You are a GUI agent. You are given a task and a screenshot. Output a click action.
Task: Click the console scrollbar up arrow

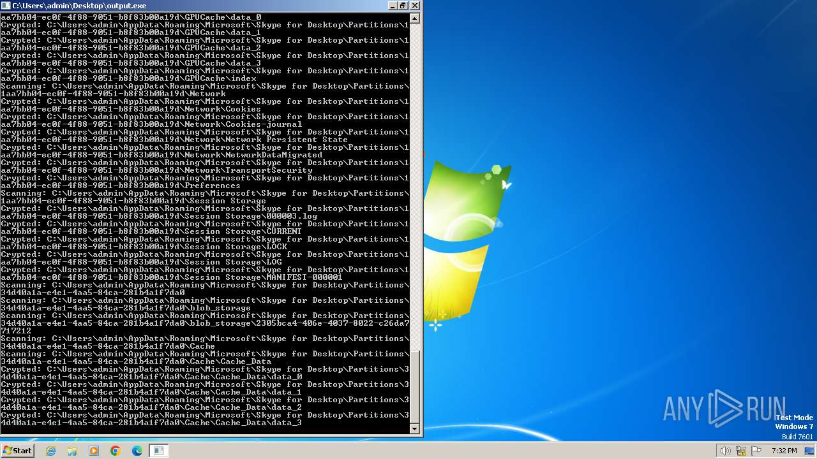click(415, 18)
